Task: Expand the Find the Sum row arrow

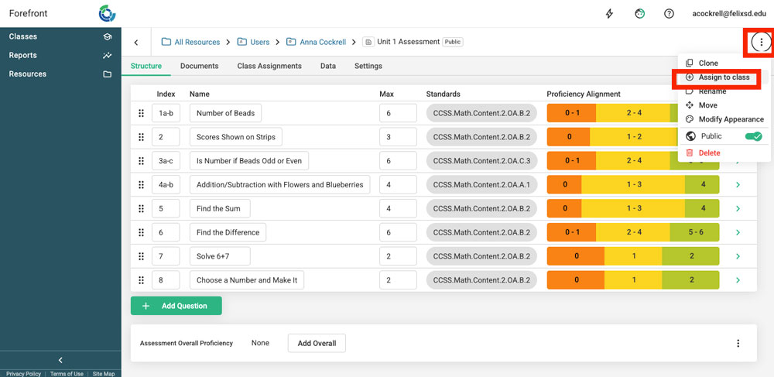Action: [738, 209]
